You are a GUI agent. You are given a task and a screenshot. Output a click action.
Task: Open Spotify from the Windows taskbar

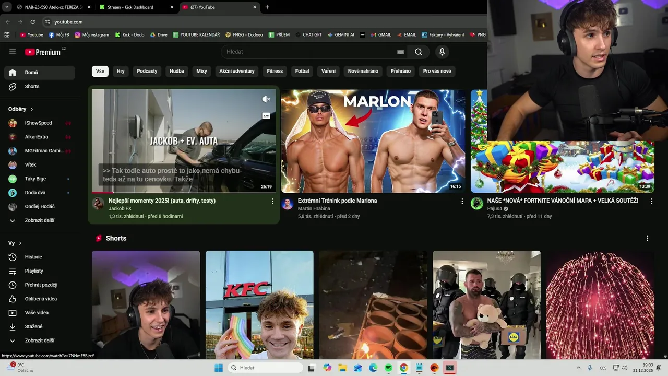point(388,368)
